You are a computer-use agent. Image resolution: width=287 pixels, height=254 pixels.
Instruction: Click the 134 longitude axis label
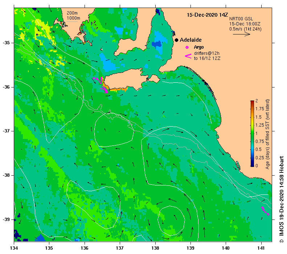(14, 248)
